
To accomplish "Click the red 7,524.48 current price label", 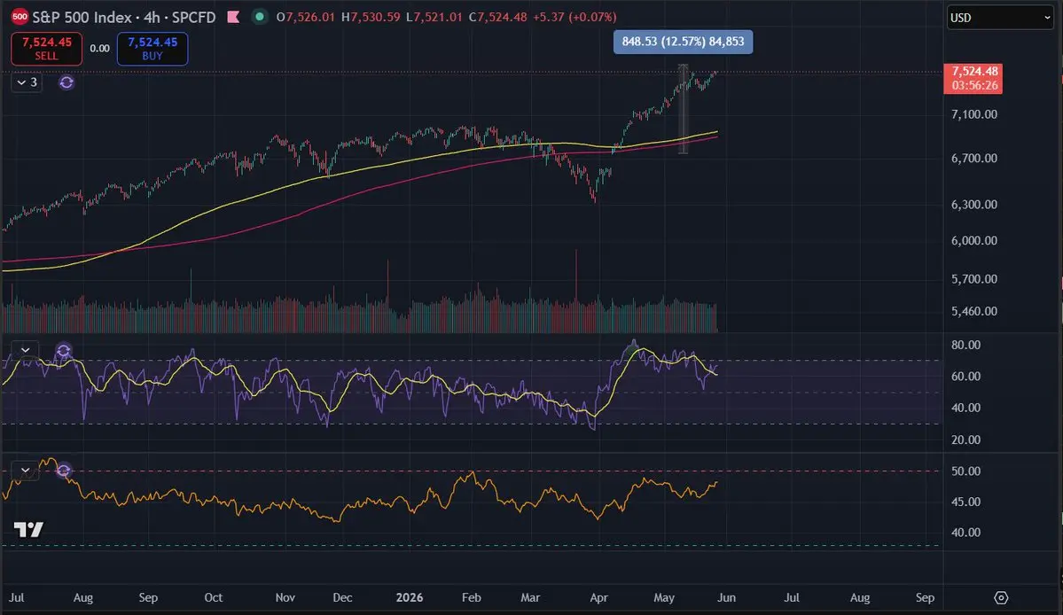I will (x=973, y=79).
